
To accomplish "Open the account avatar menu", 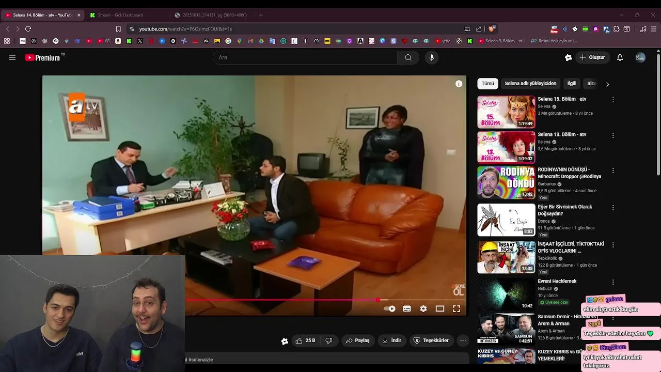I will pyautogui.click(x=640, y=57).
